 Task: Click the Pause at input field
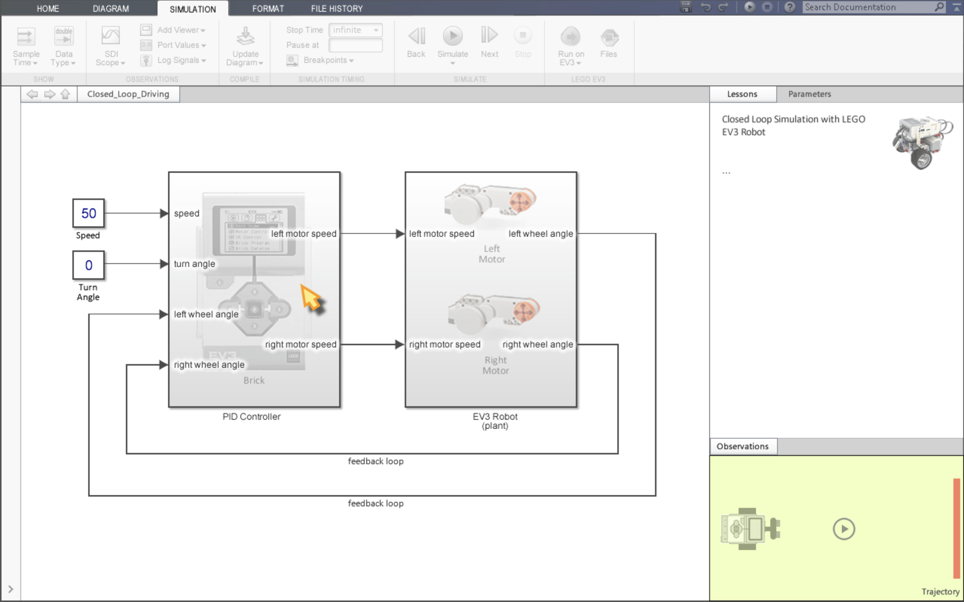(355, 45)
